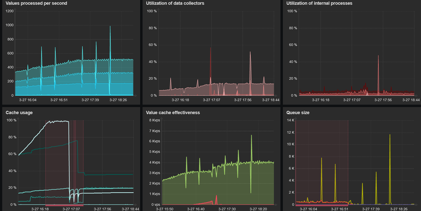Image resolution: width=421 pixels, height=211 pixels.
Task: Select "60 %" label in internal processes chart
Action: point(293,45)
